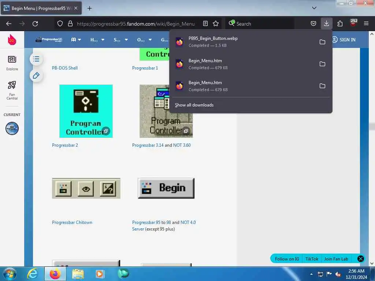Show the bottom Begin_Menu.htm in folder

point(322,86)
